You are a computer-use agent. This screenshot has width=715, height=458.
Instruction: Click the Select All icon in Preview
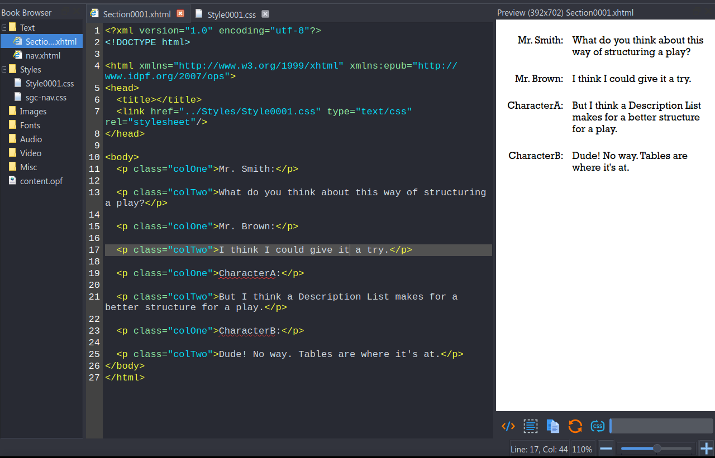[530, 427]
